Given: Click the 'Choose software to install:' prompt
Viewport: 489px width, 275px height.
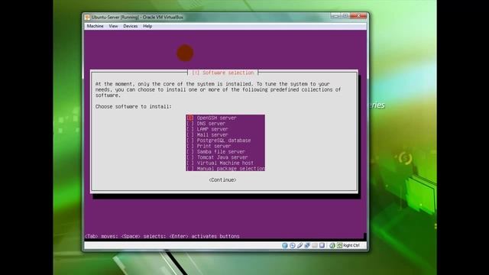Looking at the screenshot, I should tap(134, 107).
